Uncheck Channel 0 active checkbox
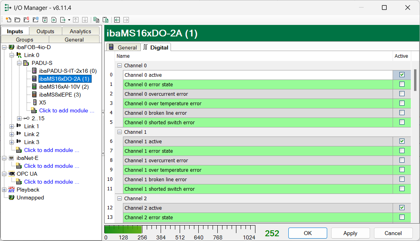Image resolution: width=420 pixels, height=241 pixels. point(402,75)
